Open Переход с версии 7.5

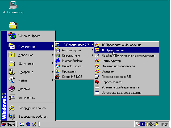[x=127, y=77]
